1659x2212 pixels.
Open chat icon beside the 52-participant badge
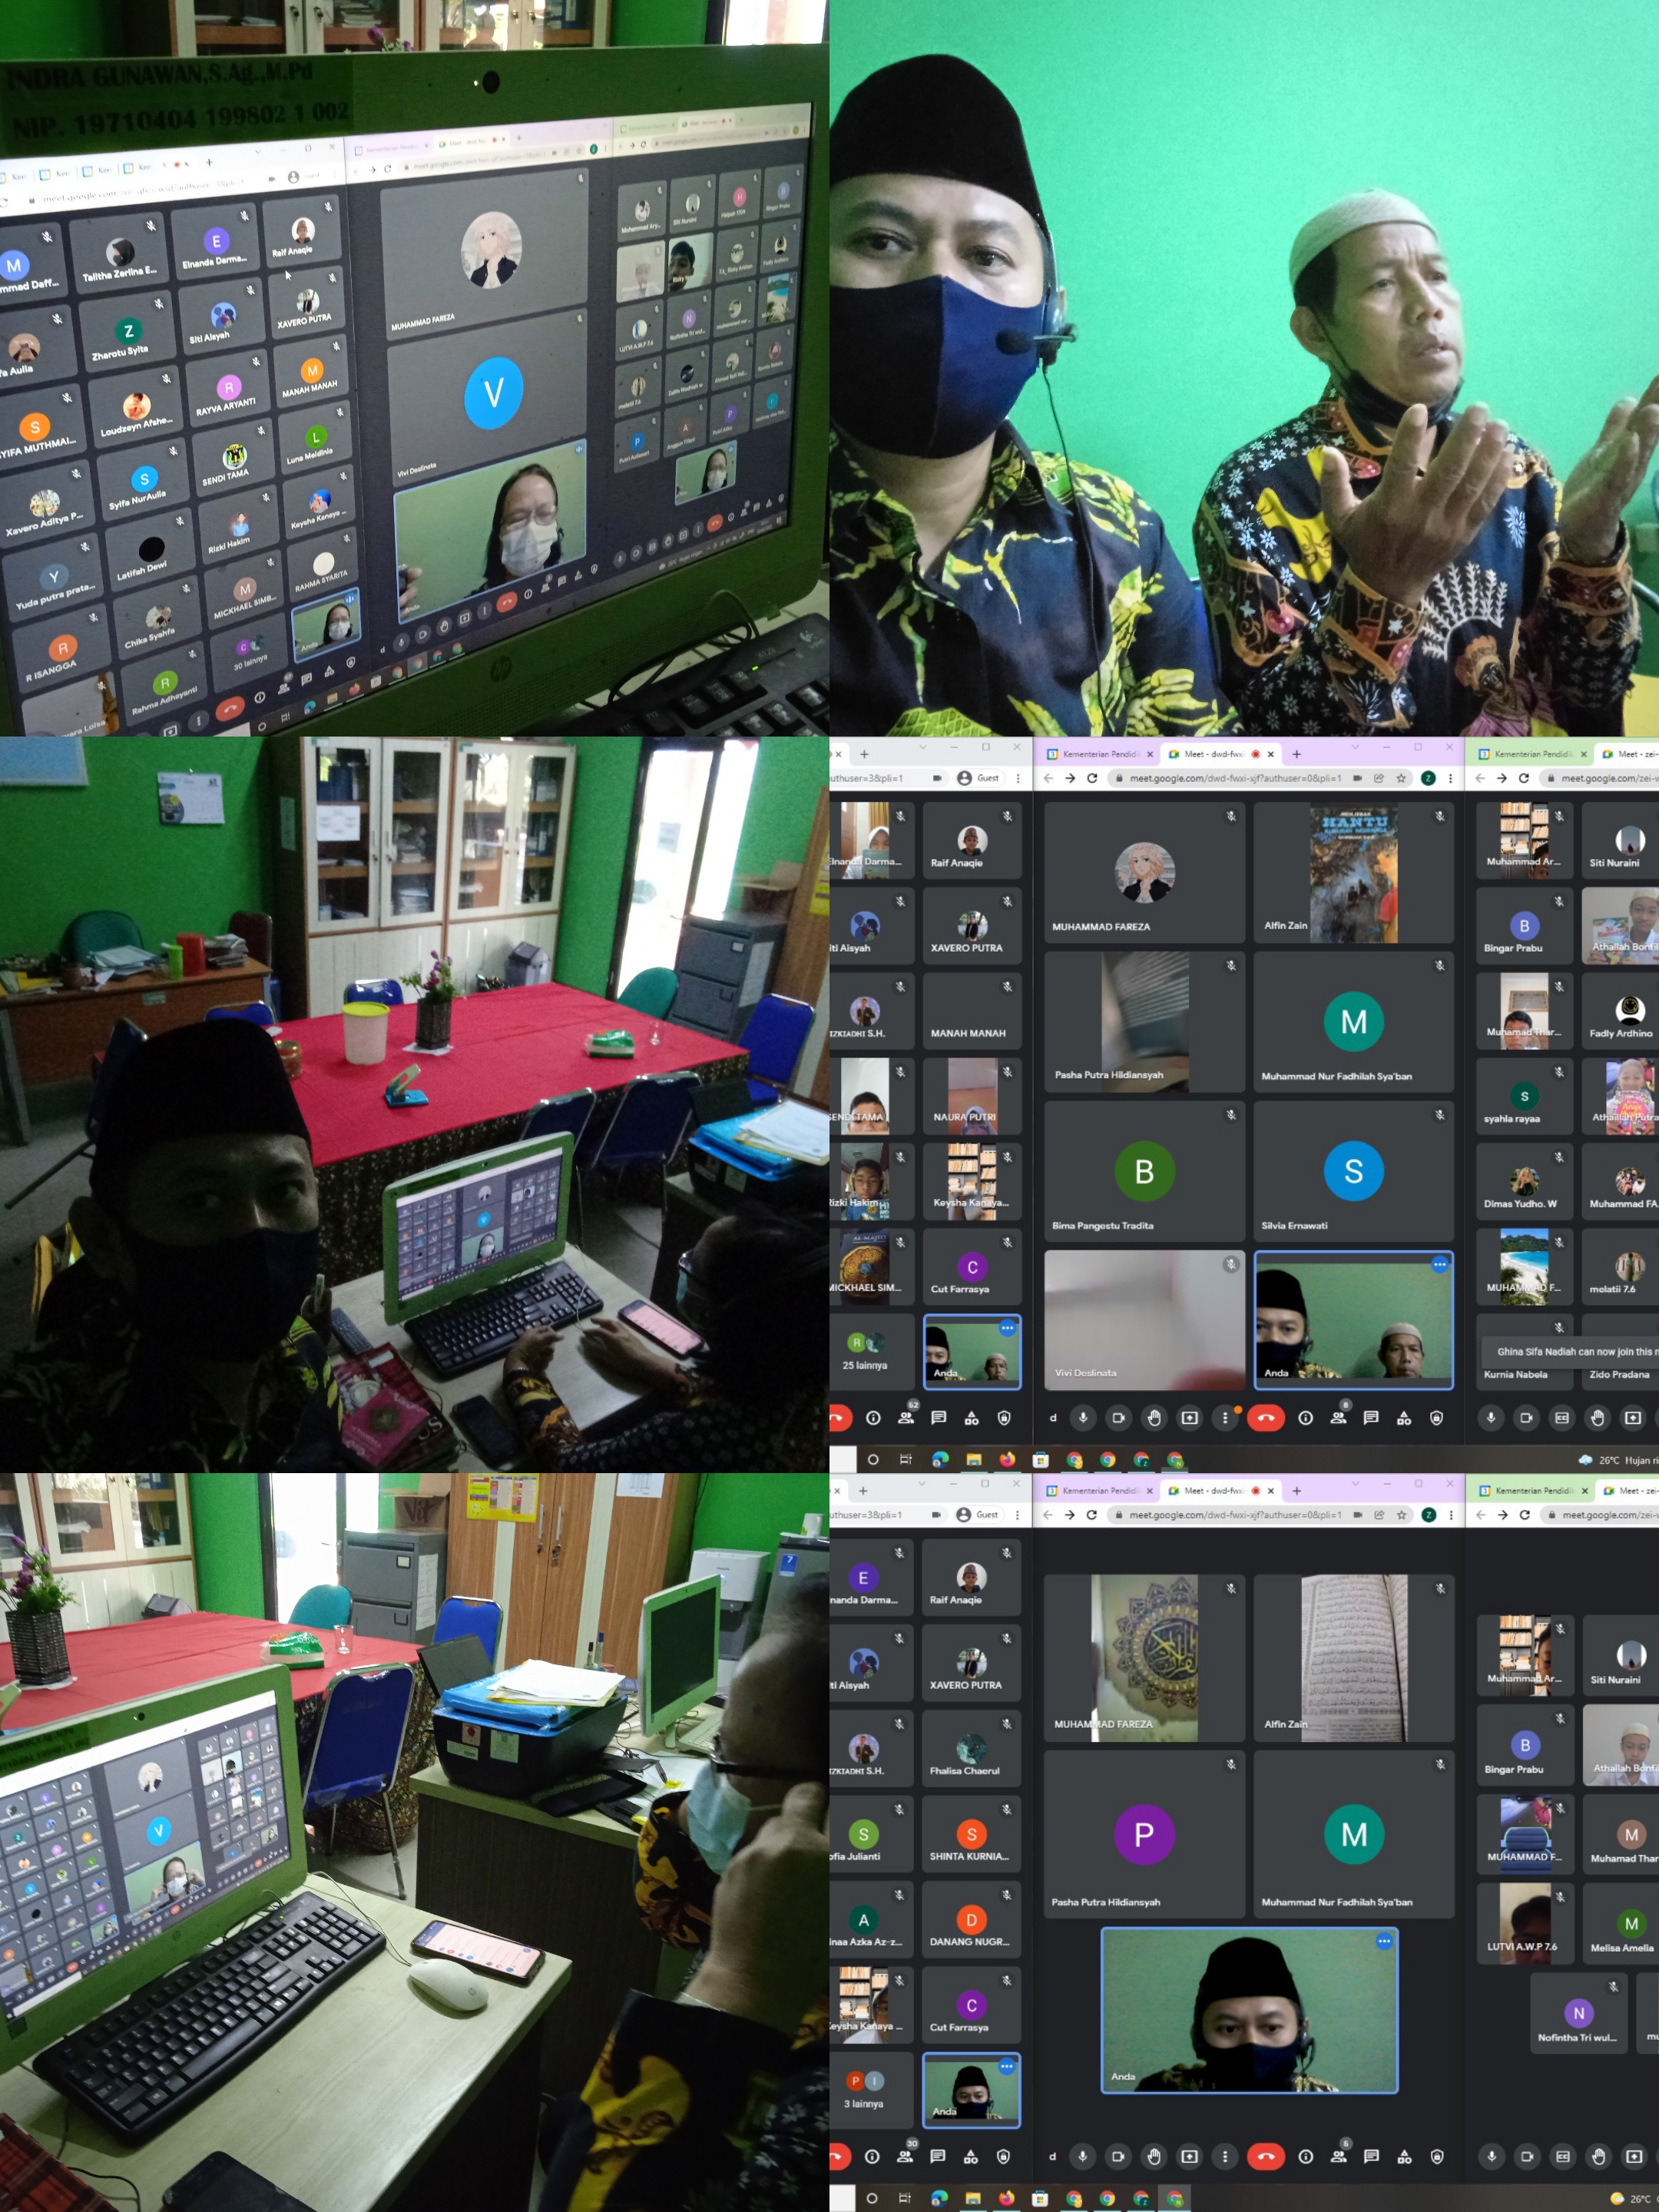click(938, 1418)
